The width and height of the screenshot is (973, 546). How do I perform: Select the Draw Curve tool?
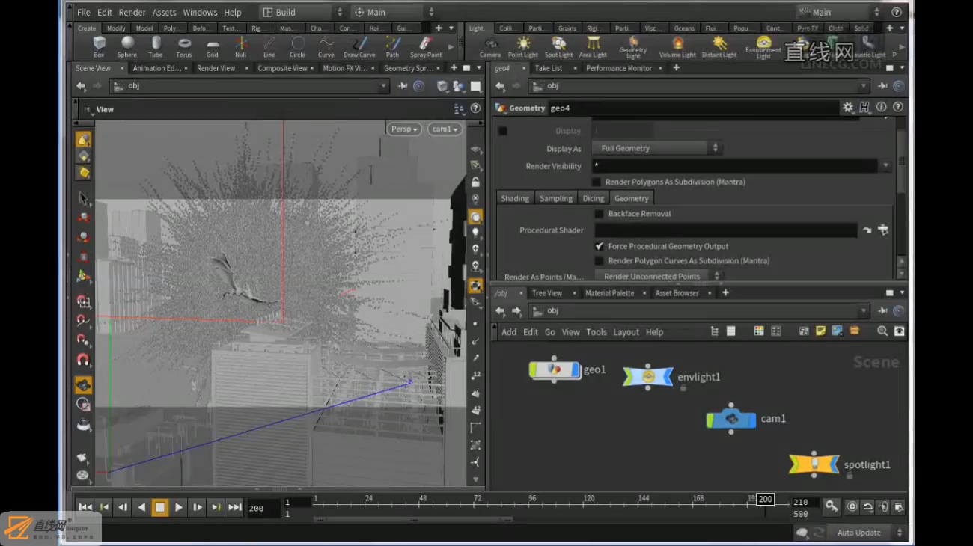tap(359, 46)
